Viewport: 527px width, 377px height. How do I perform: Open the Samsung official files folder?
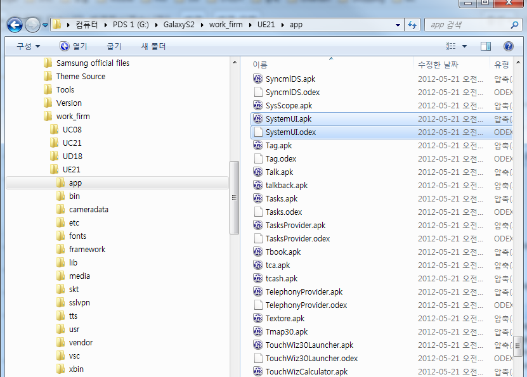click(92, 63)
